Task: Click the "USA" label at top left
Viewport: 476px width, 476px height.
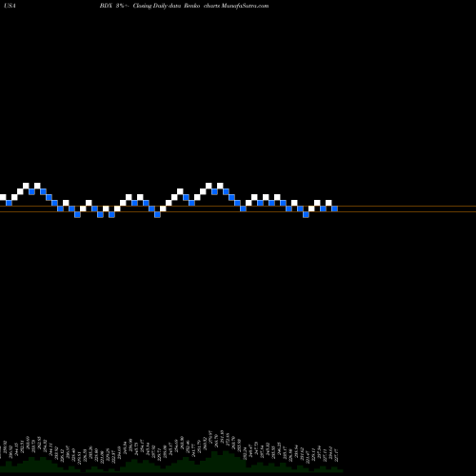Action: 10,6
